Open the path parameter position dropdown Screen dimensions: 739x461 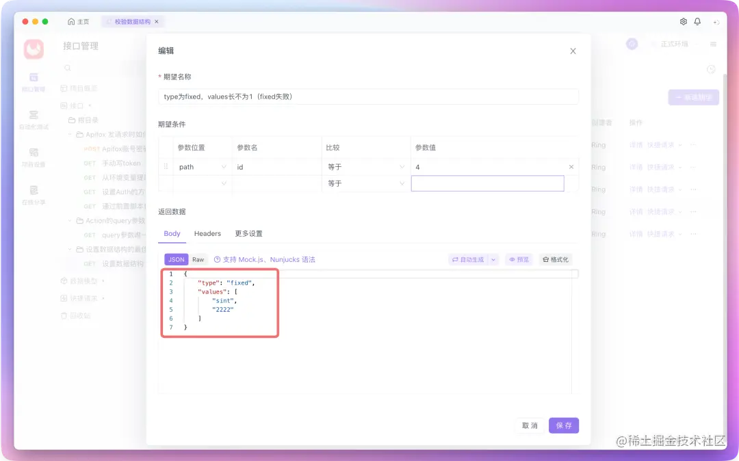[202, 166]
